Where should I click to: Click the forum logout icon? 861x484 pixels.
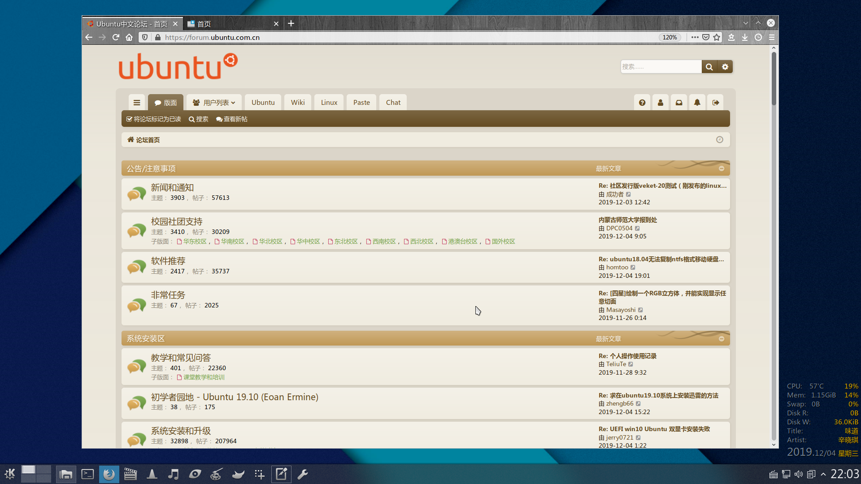pyautogui.click(x=716, y=103)
